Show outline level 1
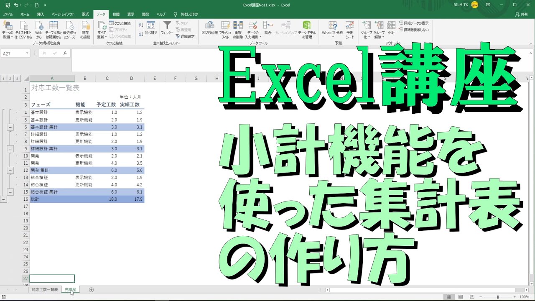 [4, 79]
